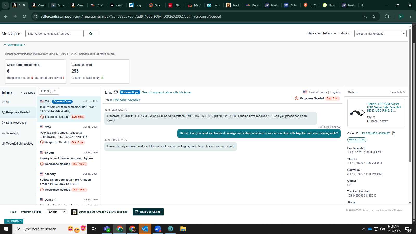Image resolution: width=416 pixels, height=234 pixels.
Task: Open the Program Policies footer link
Action: 31,212
